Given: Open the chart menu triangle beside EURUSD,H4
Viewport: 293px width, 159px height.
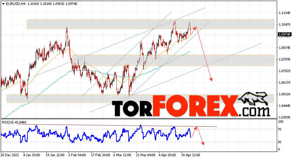Looking at the screenshot, I should pos(4,4).
